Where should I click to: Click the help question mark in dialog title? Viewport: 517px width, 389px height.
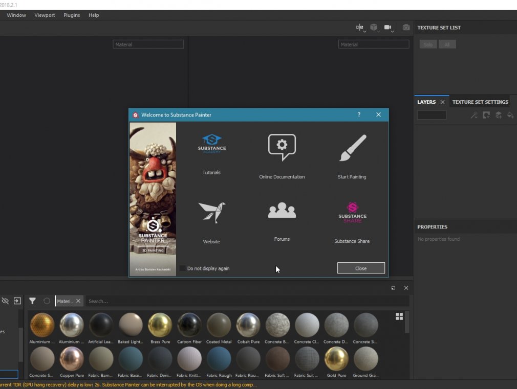pyautogui.click(x=359, y=115)
